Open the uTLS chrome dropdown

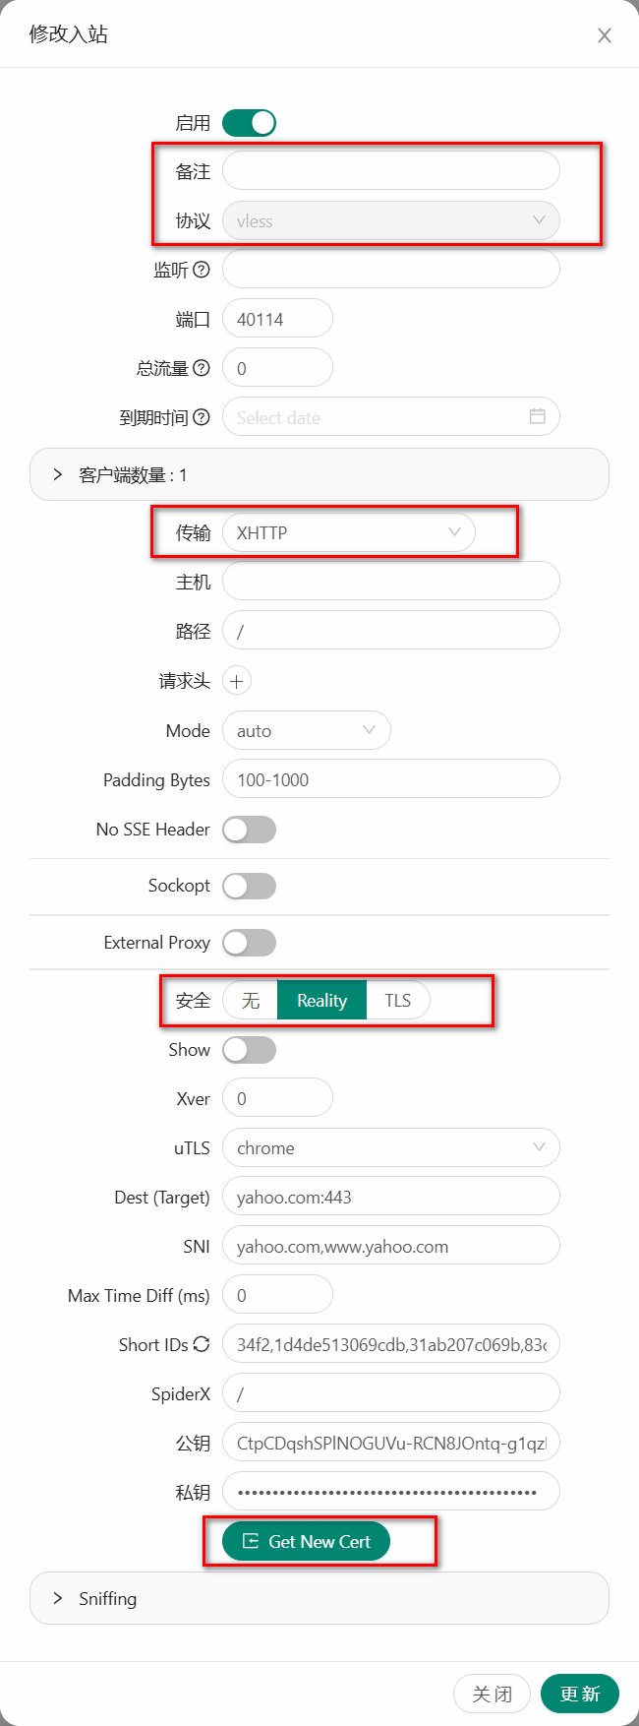(391, 1147)
